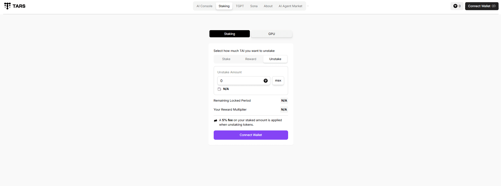Click the 'Select how much TAI' heading text
Image resolution: width=501 pixels, height=186 pixels.
coord(244,51)
